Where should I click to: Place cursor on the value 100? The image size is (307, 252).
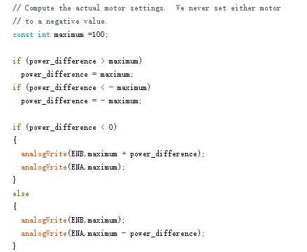[x=99, y=34]
